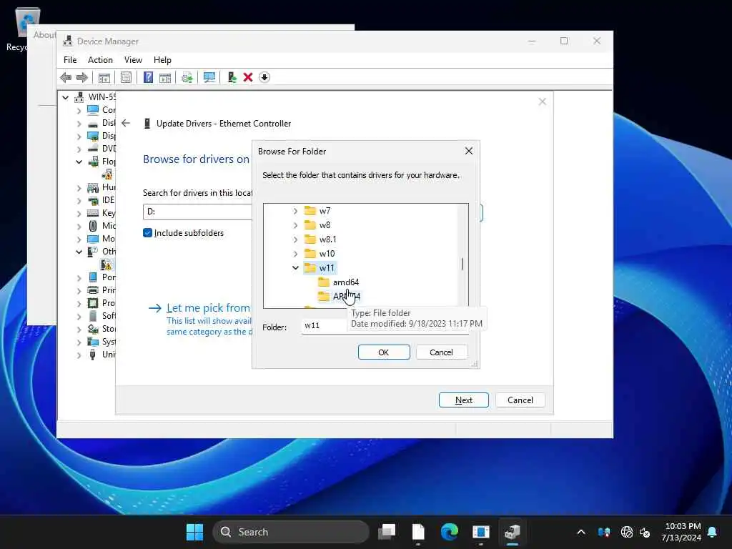
Task: Open File Explorer document icon on taskbar
Action: 418,532
